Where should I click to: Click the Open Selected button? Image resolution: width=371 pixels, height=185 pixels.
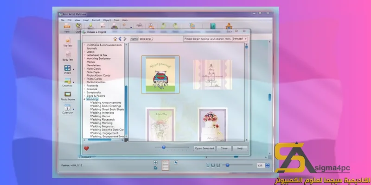coord(205,148)
